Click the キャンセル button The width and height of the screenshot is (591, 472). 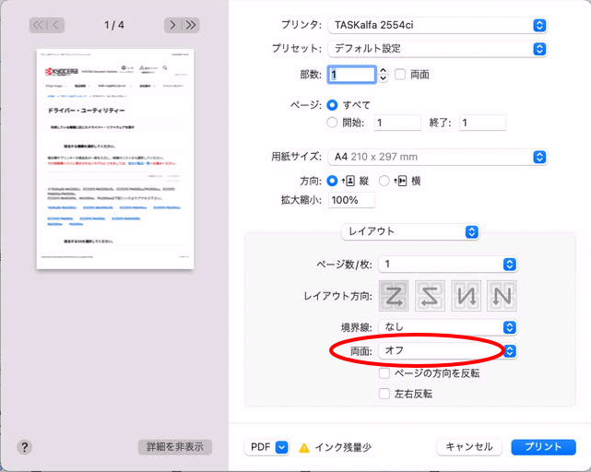coord(469,447)
